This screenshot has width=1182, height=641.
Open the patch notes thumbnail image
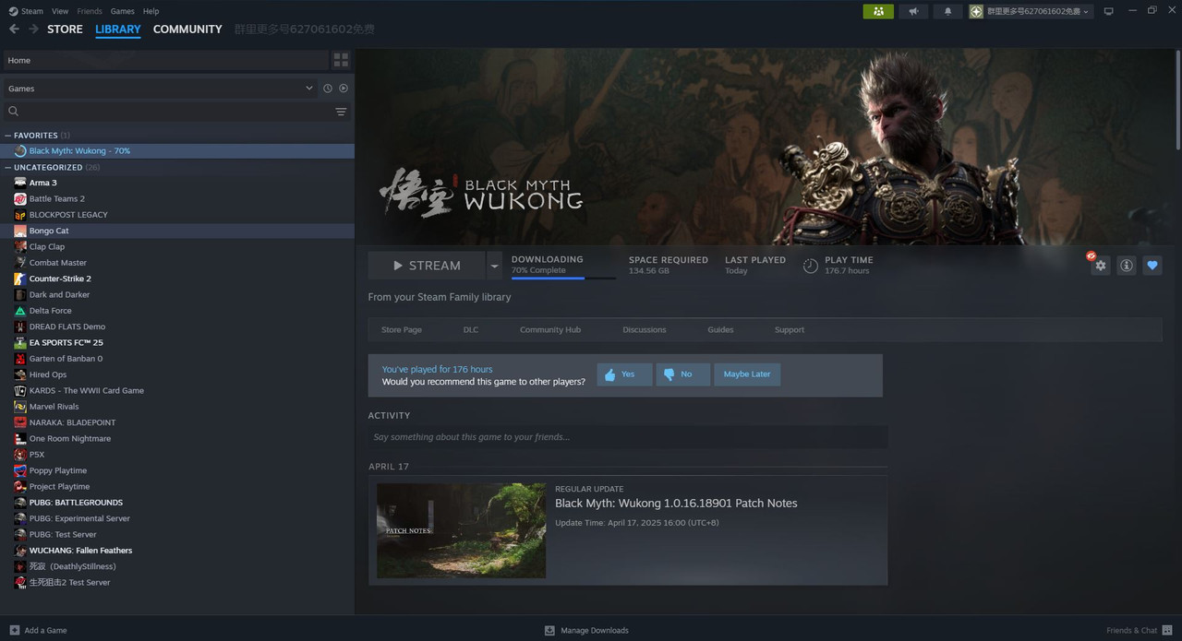point(461,530)
